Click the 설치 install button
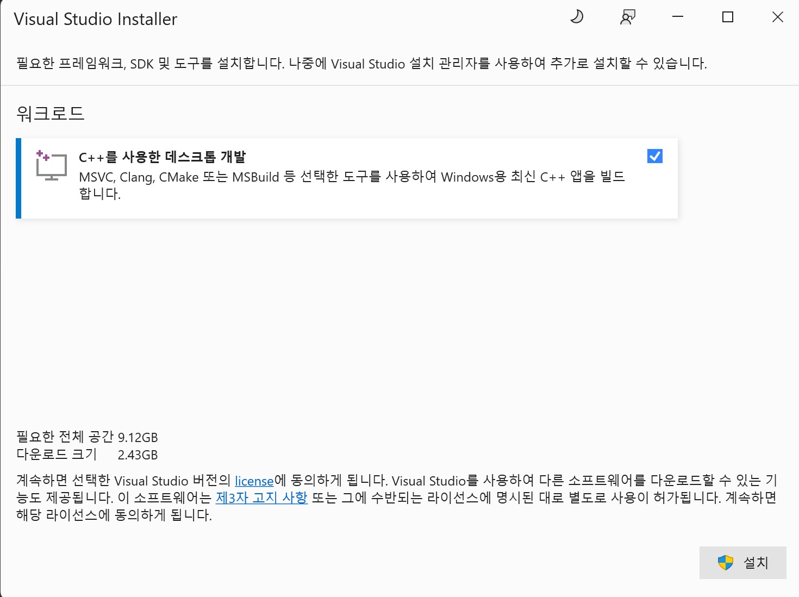Image resolution: width=799 pixels, height=597 pixels. 742,563
